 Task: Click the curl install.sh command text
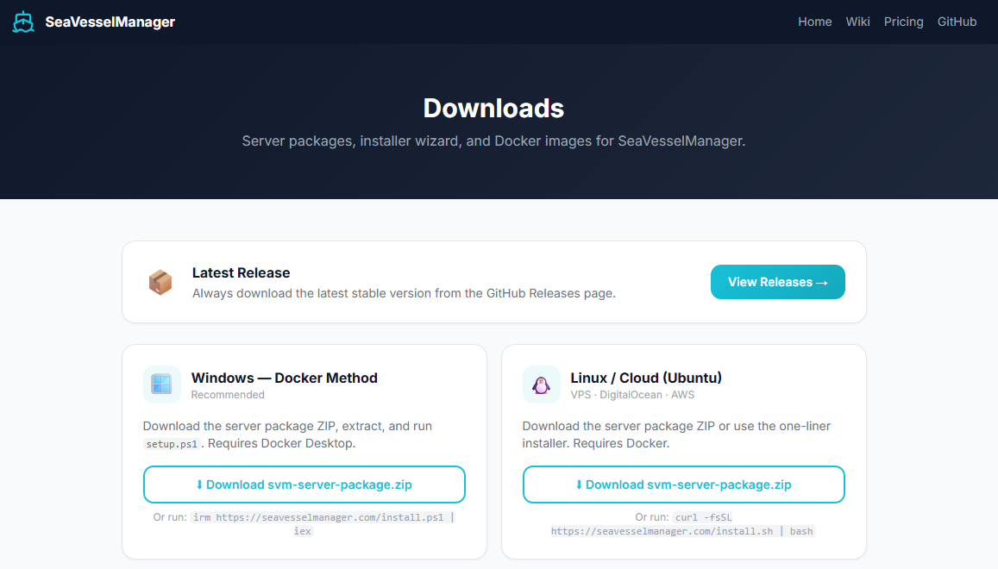[x=683, y=524]
